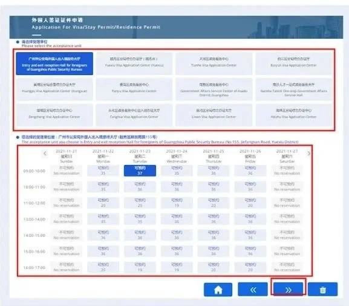Click Saturday 14:00-15:00 No reservation cell

(287, 235)
